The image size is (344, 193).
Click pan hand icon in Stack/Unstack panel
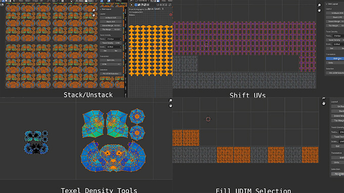94,15
